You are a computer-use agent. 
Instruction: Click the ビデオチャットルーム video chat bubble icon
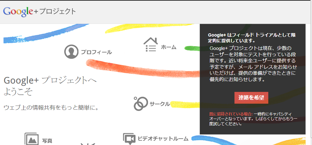(x=129, y=139)
